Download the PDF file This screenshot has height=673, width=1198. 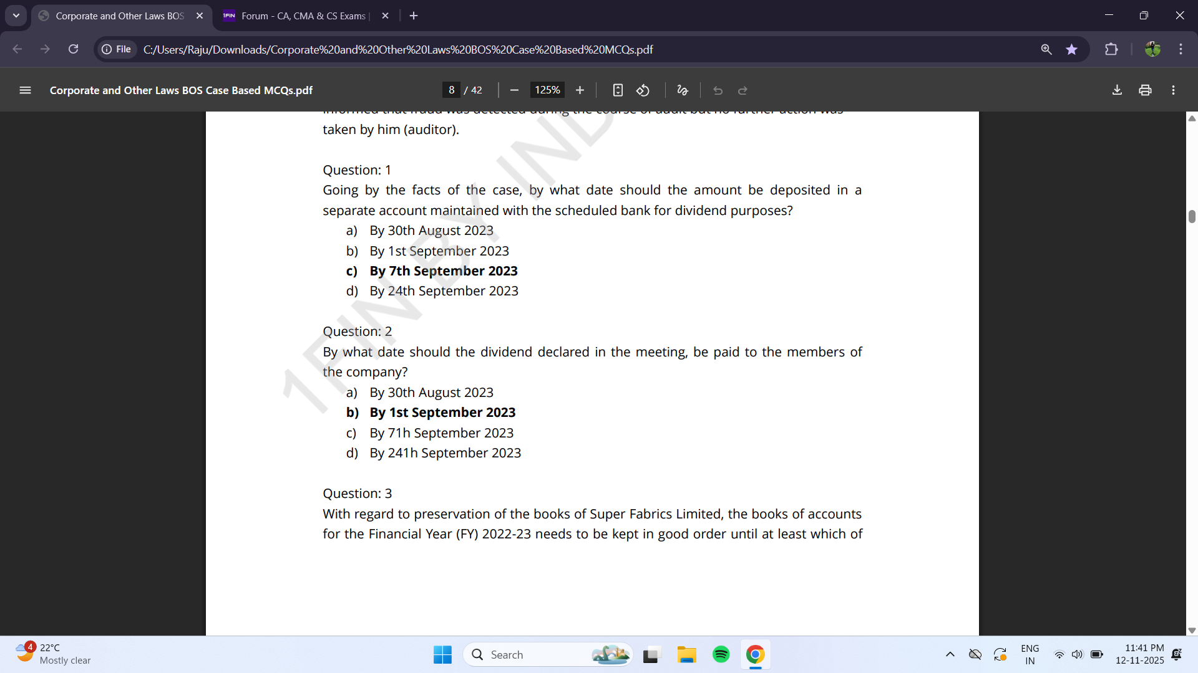pos(1117,90)
